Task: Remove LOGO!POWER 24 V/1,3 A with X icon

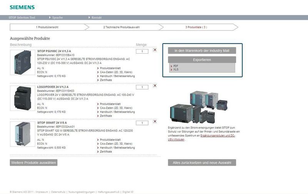Action: tap(155, 86)
